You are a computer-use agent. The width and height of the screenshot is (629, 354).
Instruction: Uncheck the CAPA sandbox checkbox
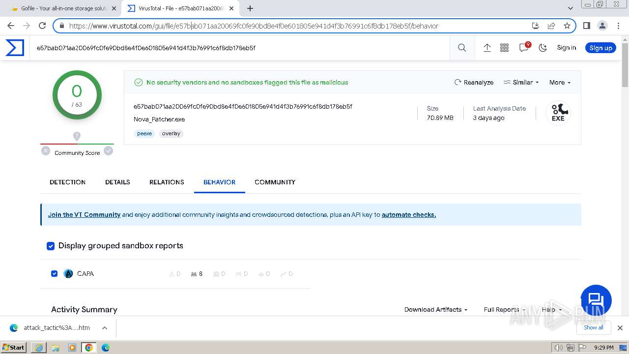click(55, 274)
